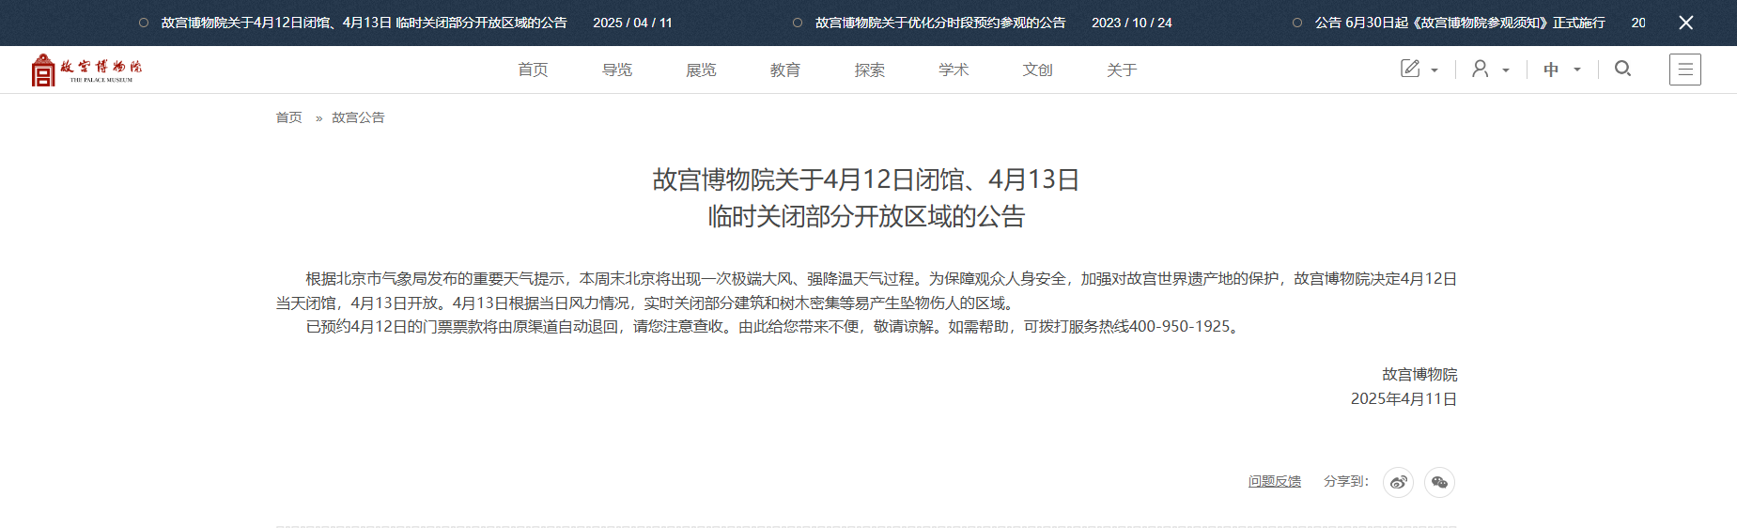Click the date 2025 / 04 / 11
This screenshot has width=1737, height=528.
point(632,23)
